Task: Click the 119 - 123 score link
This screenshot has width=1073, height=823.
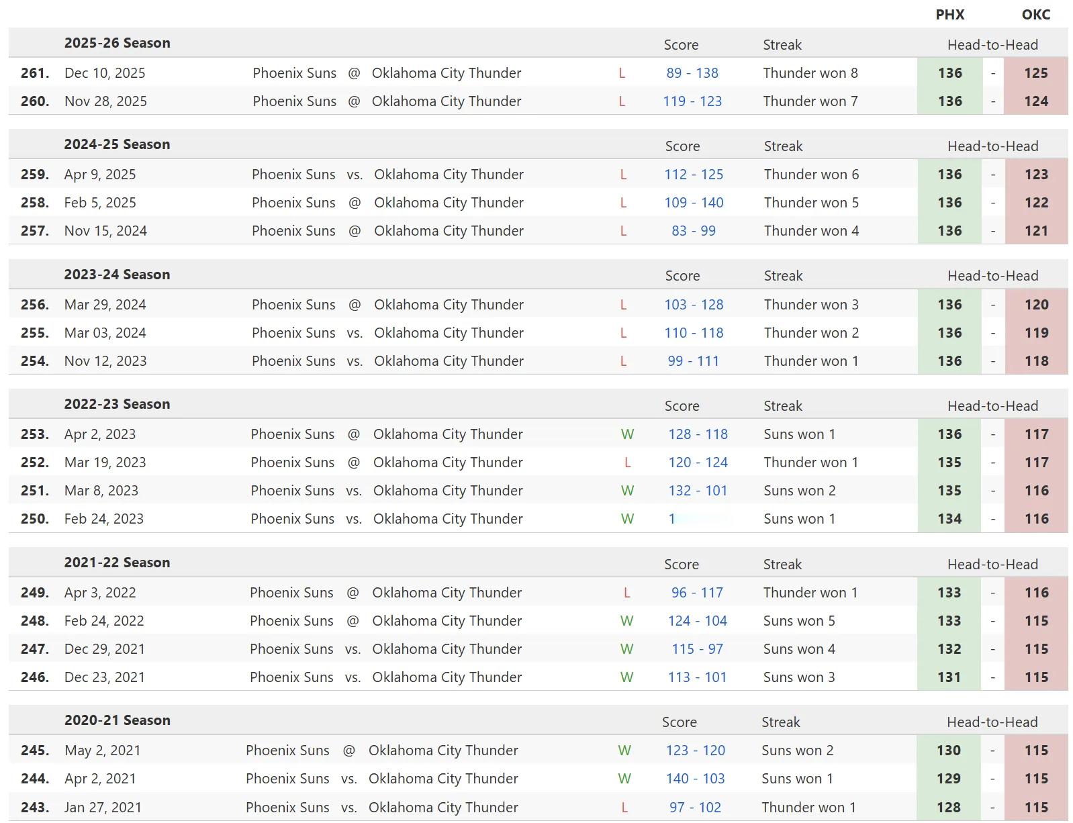Action: tap(692, 101)
